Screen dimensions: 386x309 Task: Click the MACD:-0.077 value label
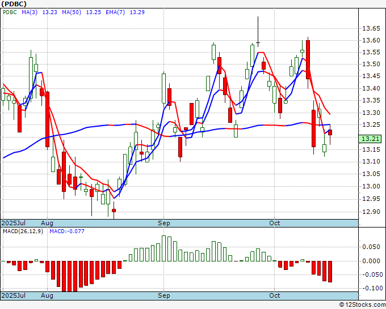point(67,231)
